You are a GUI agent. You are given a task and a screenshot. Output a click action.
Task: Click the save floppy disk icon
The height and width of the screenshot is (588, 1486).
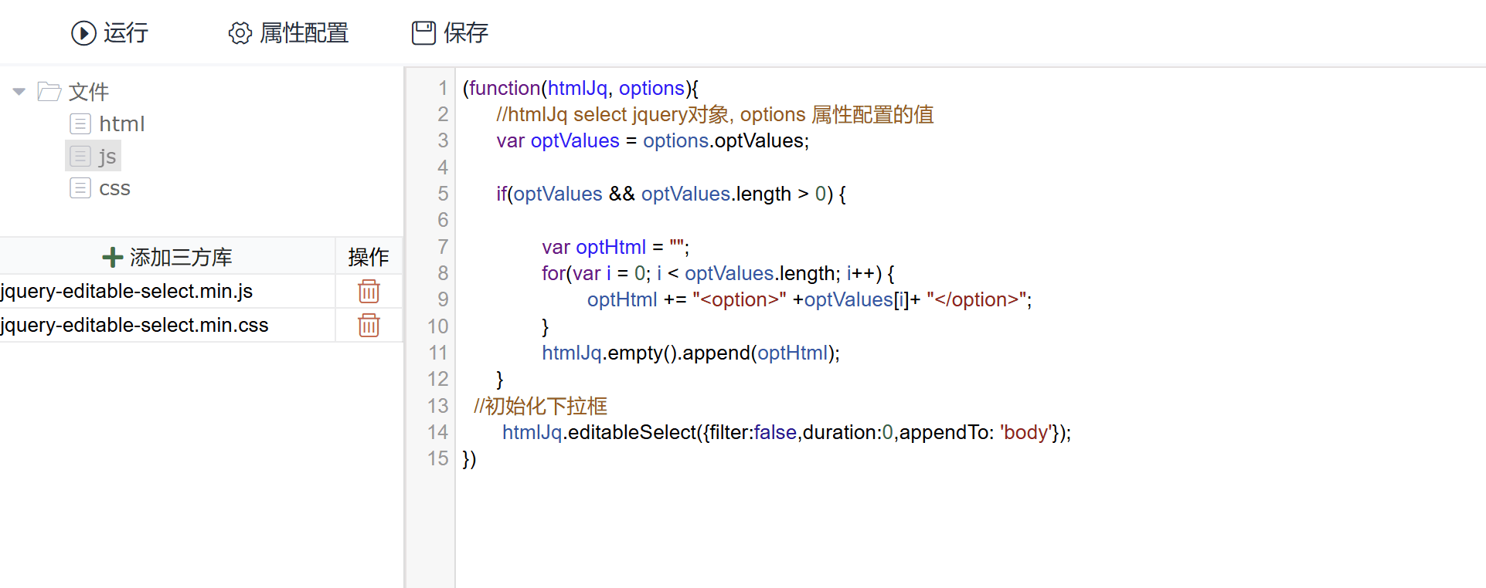pos(423,33)
